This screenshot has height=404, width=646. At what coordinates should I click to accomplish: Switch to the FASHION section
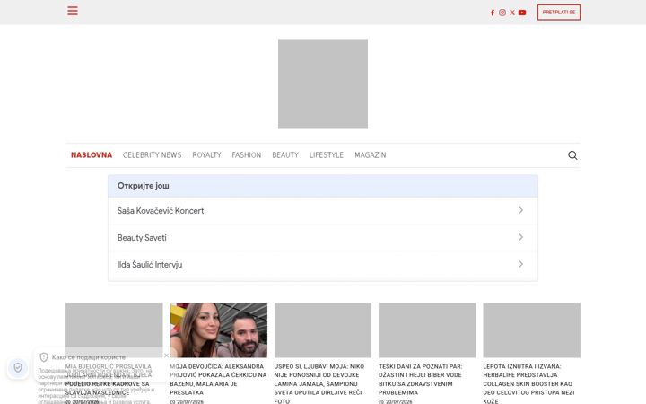coord(247,155)
